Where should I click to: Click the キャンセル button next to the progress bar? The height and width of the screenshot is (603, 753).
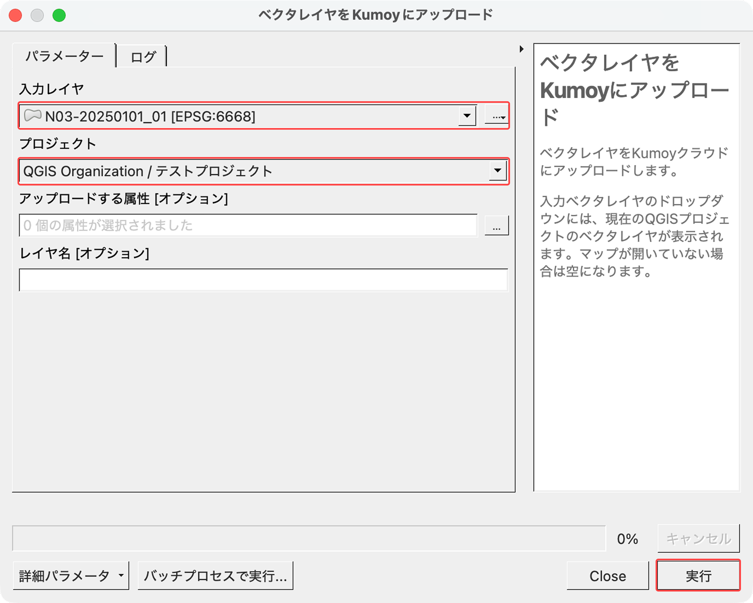698,538
